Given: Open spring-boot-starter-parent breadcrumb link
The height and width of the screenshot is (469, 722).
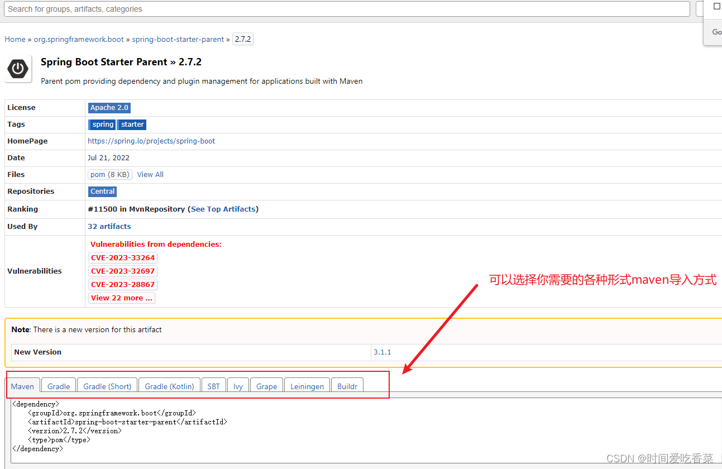Looking at the screenshot, I should [178, 39].
